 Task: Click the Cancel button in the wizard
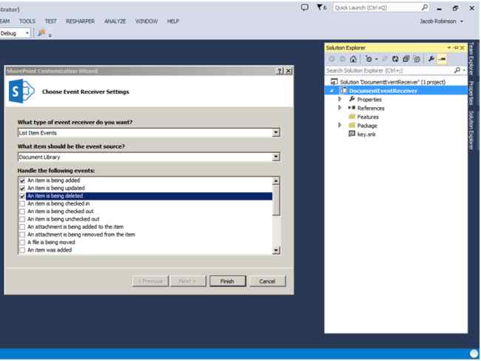267,281
